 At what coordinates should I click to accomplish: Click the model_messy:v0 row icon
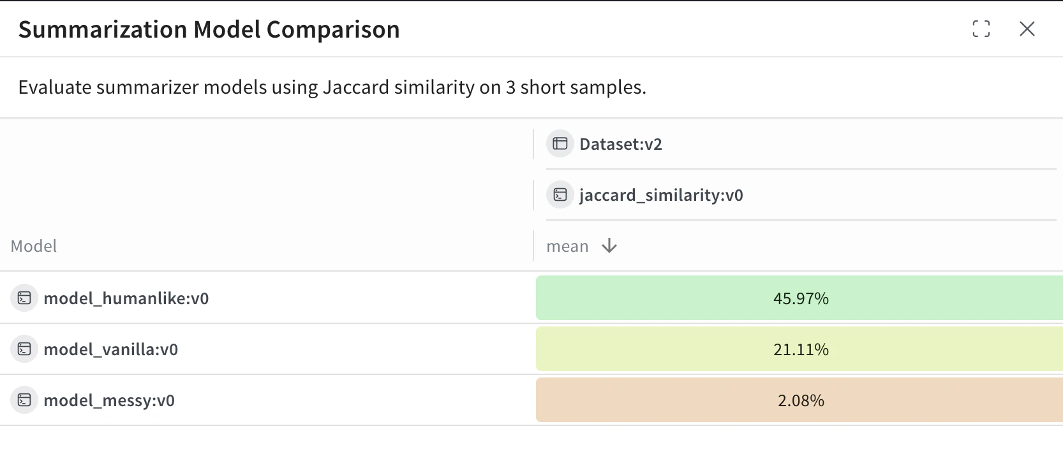24,400
